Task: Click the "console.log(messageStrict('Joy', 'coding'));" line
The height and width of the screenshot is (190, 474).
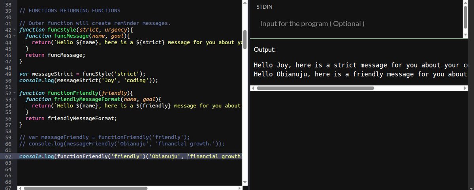Action: [89, 80]
